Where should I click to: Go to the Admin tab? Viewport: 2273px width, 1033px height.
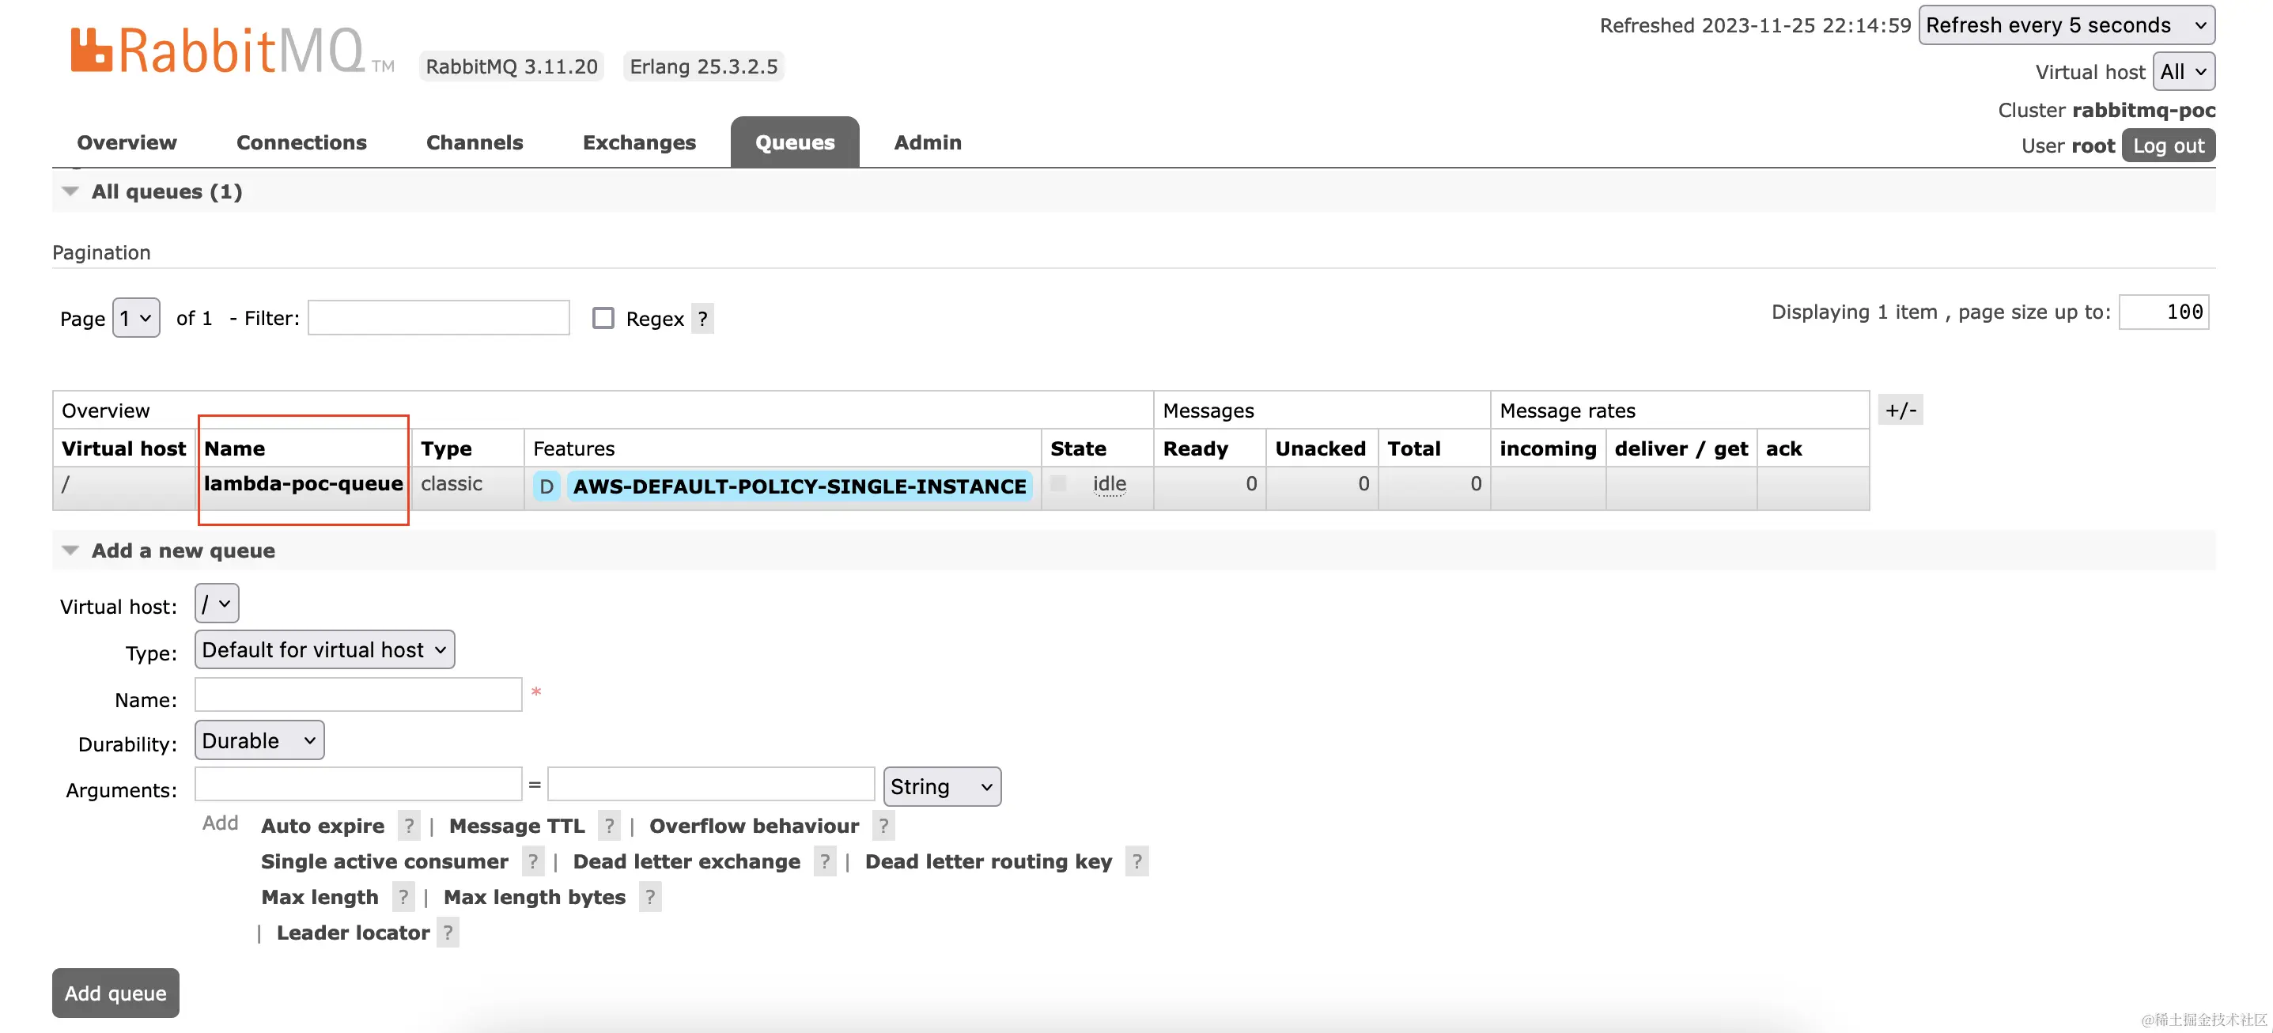click(926, 143)
